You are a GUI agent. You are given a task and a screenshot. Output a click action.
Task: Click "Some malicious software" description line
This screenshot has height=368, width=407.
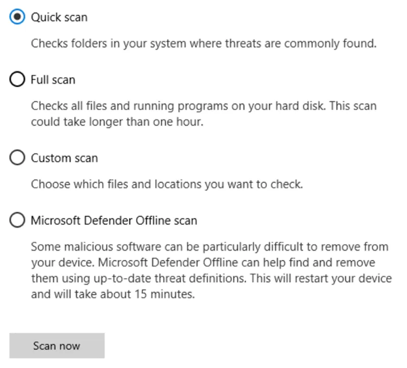[x=210, y=247]
